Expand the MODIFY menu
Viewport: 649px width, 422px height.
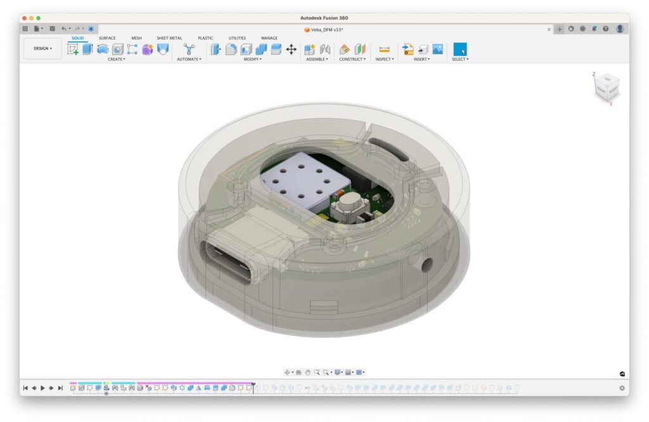tap(252, 59)
